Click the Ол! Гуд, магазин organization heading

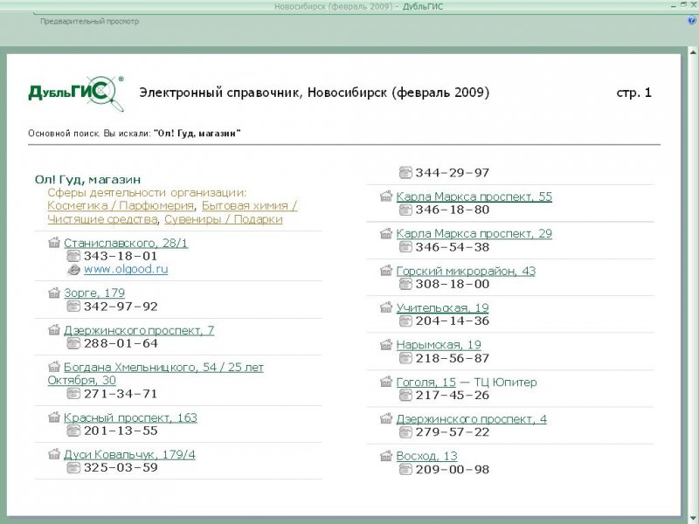coord(88,180)
